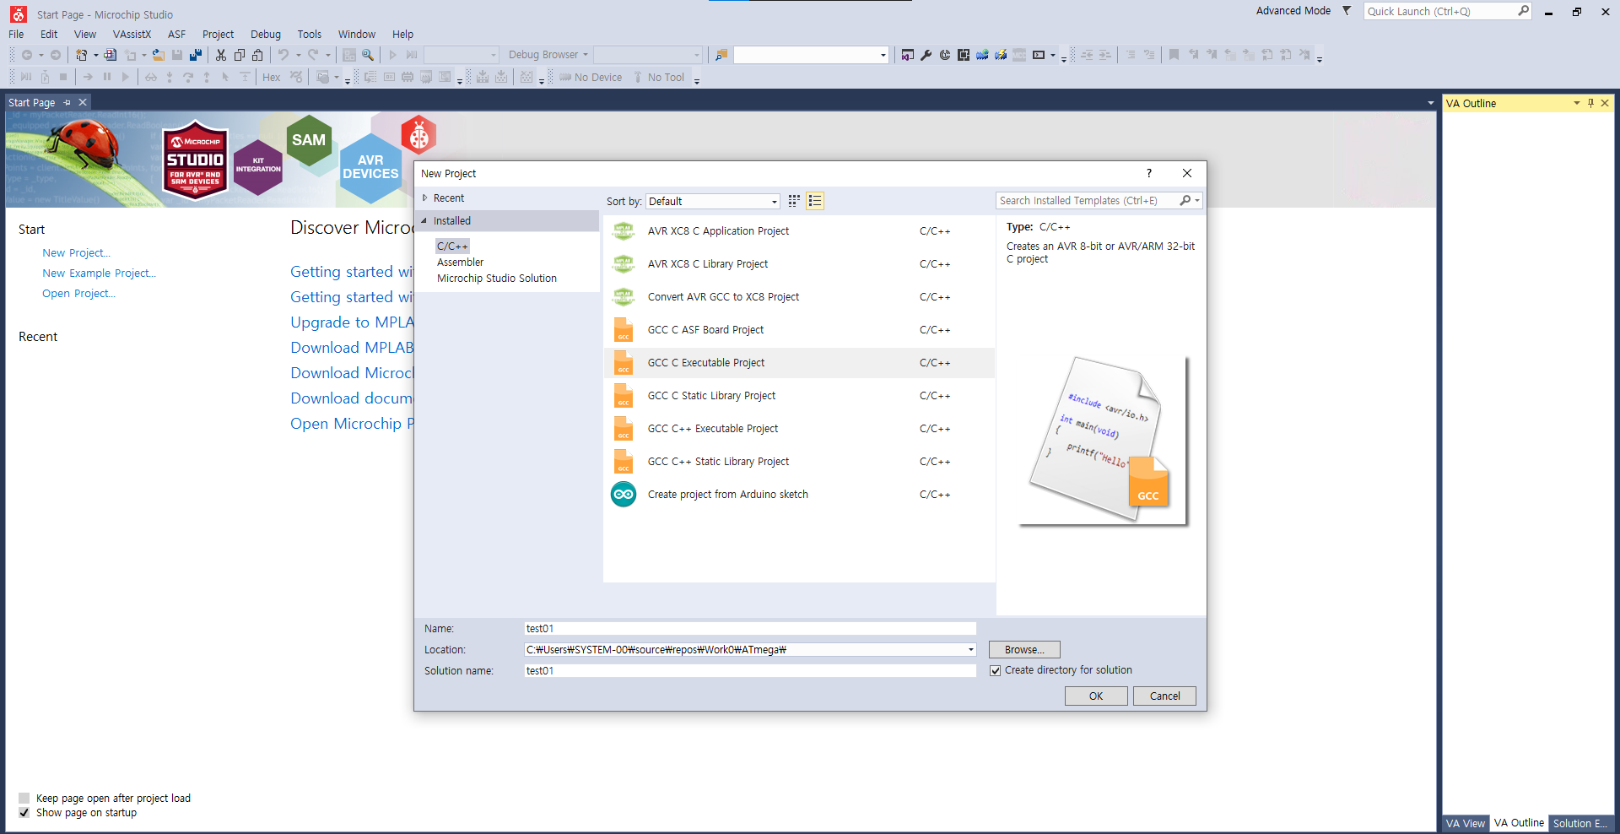This screenshot has height=834, width=1620.
Task: Switch to the Solution Explorer tab
Action: click(1579, 823)
